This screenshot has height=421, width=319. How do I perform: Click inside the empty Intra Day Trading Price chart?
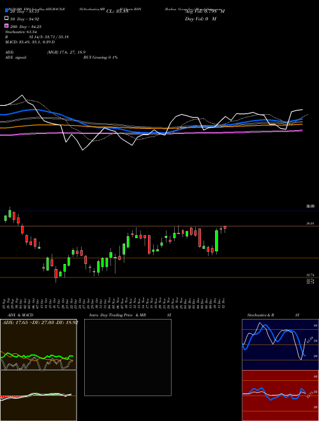[128, 357]
